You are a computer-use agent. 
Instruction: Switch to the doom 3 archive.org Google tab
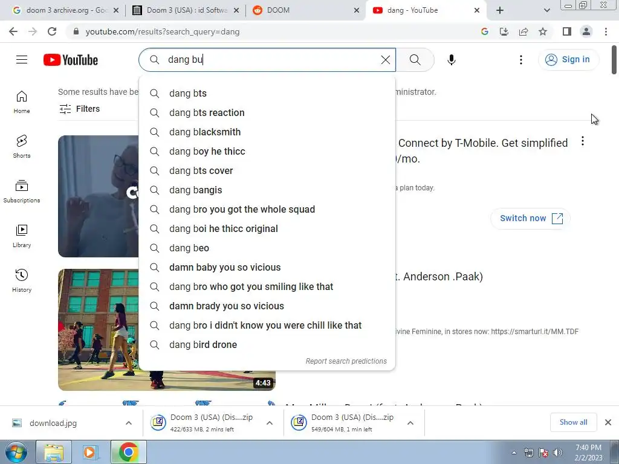(x=65, y=10)
